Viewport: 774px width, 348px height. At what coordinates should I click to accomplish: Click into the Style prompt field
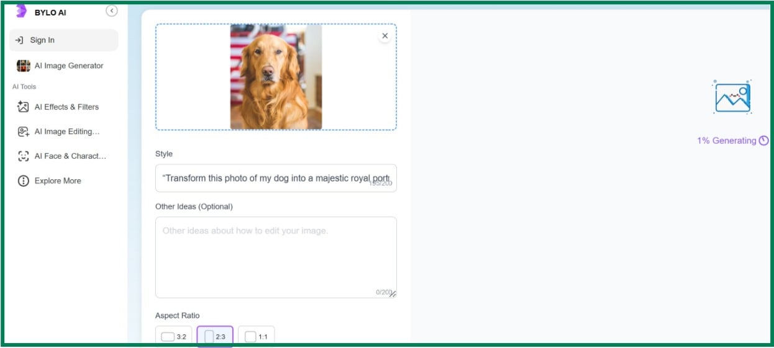(276, 178)
